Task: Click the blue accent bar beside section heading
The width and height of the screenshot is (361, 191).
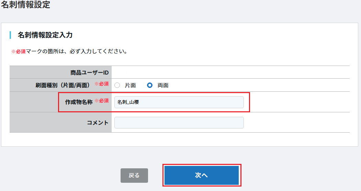Action: 11,35
